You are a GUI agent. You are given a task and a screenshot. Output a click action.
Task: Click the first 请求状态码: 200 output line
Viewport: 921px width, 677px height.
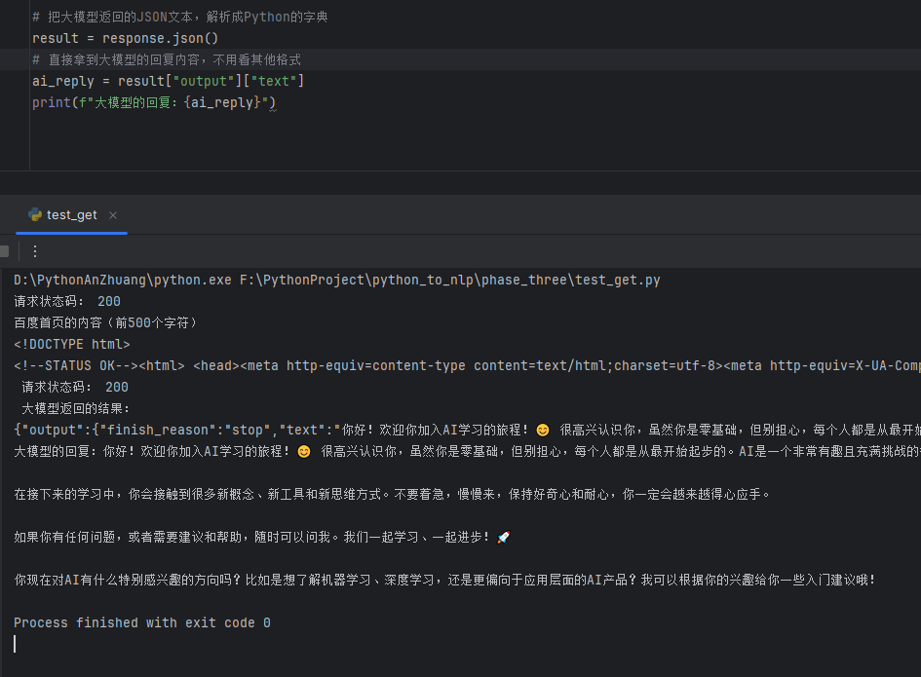pyautogui.click(x=67, y=302)
